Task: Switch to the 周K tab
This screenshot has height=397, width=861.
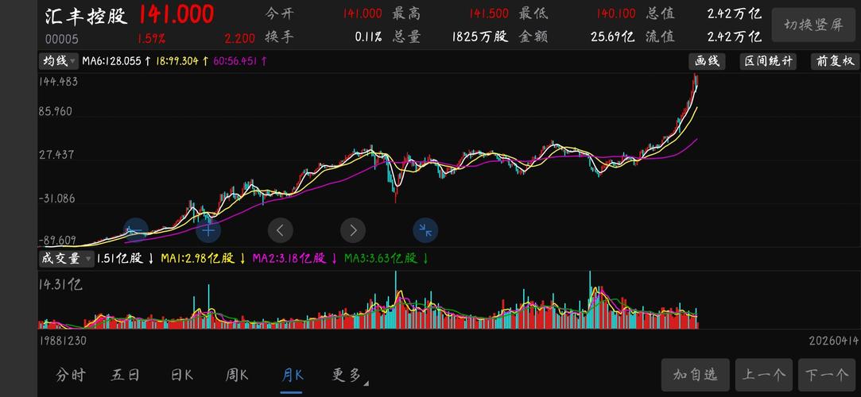Action: tap(237, 375)
